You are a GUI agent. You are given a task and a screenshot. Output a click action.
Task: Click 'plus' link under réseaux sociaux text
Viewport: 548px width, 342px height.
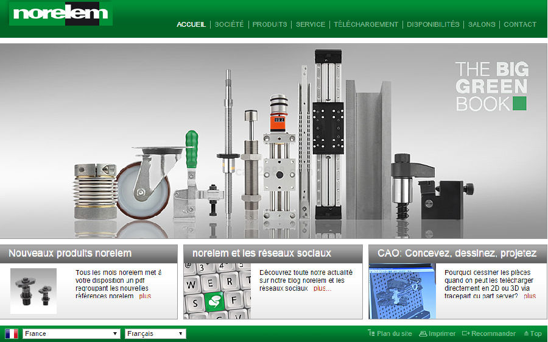point(322,288)
